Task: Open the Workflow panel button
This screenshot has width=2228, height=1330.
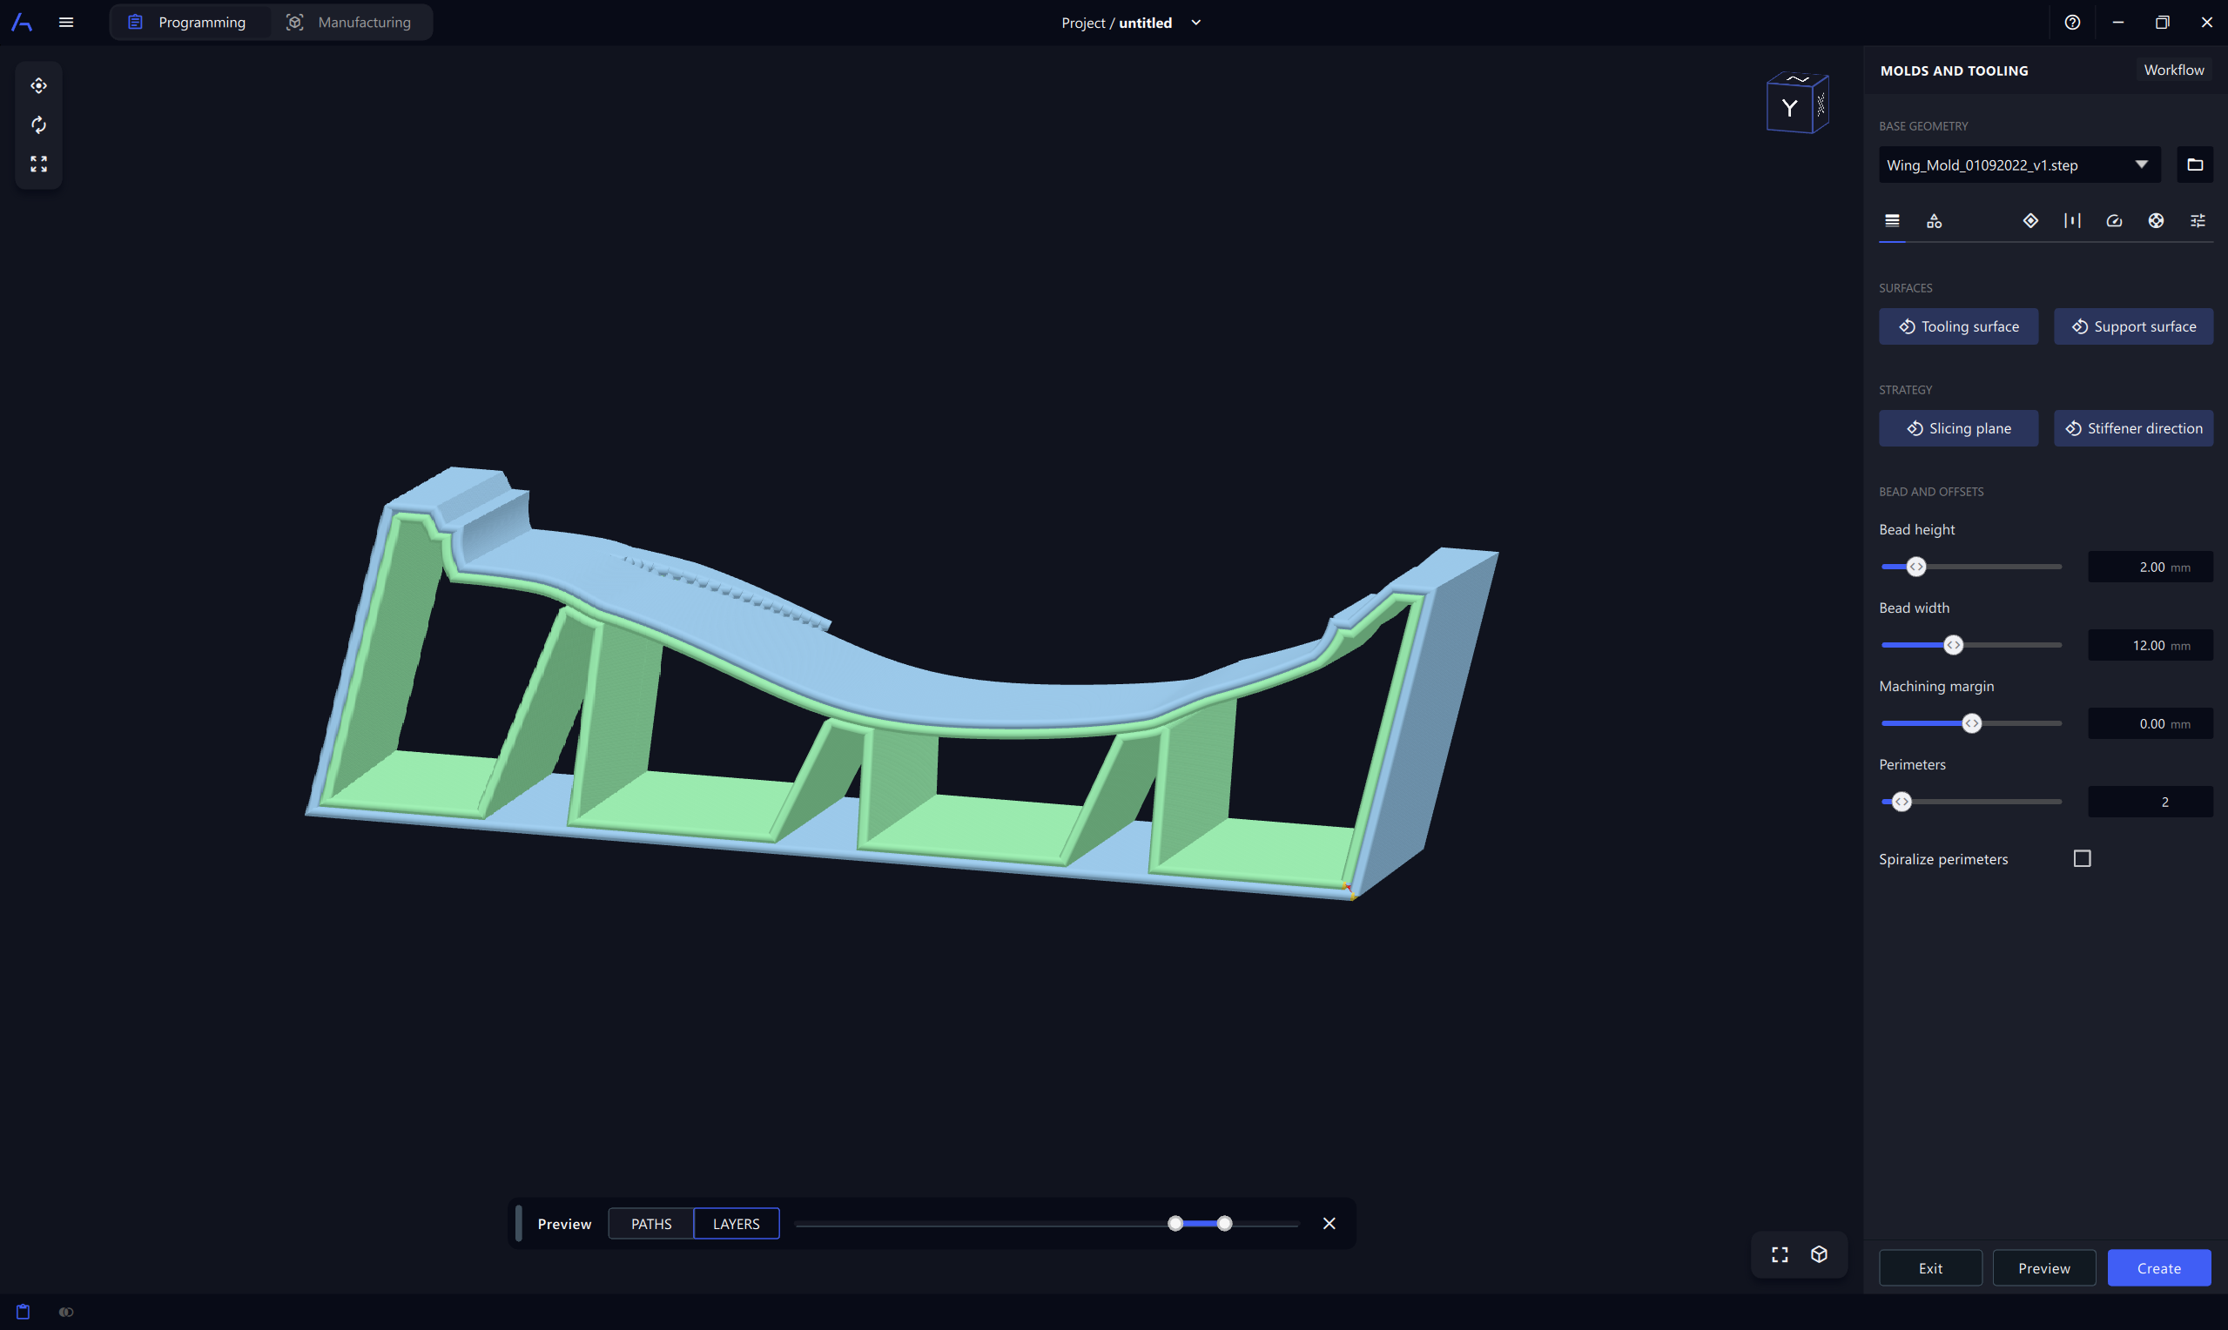Action: (x=2173, y=70)
